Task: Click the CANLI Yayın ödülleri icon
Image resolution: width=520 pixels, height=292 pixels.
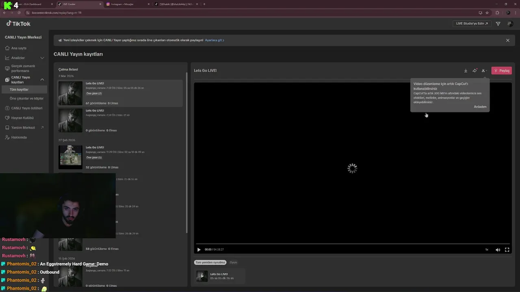Action: [x=7, y=108]
